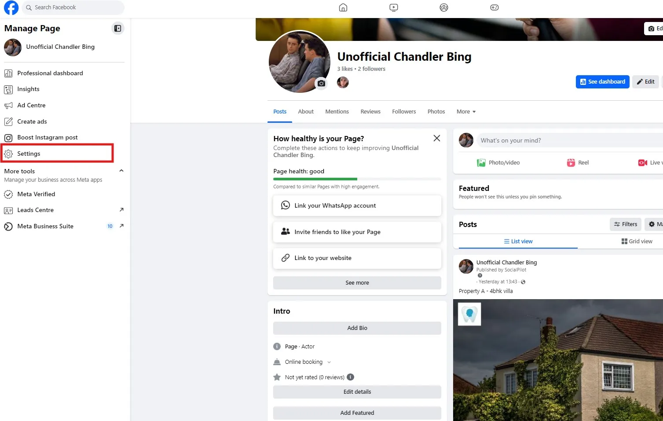Switch to the Reviews tab
The height and width of the screenshot is (421, 663).
tap(370, 111)
